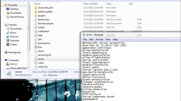Viewport: 181px width, 101px height.
Task: Click the Music library icon
Action: point(8,33)
